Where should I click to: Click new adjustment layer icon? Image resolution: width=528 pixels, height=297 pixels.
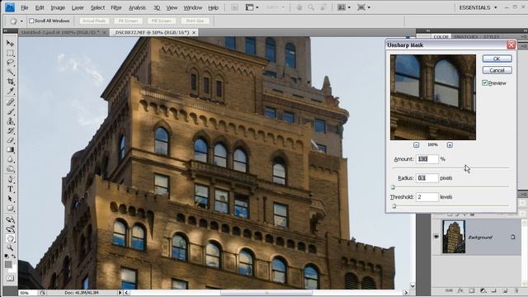coord(483,290)
